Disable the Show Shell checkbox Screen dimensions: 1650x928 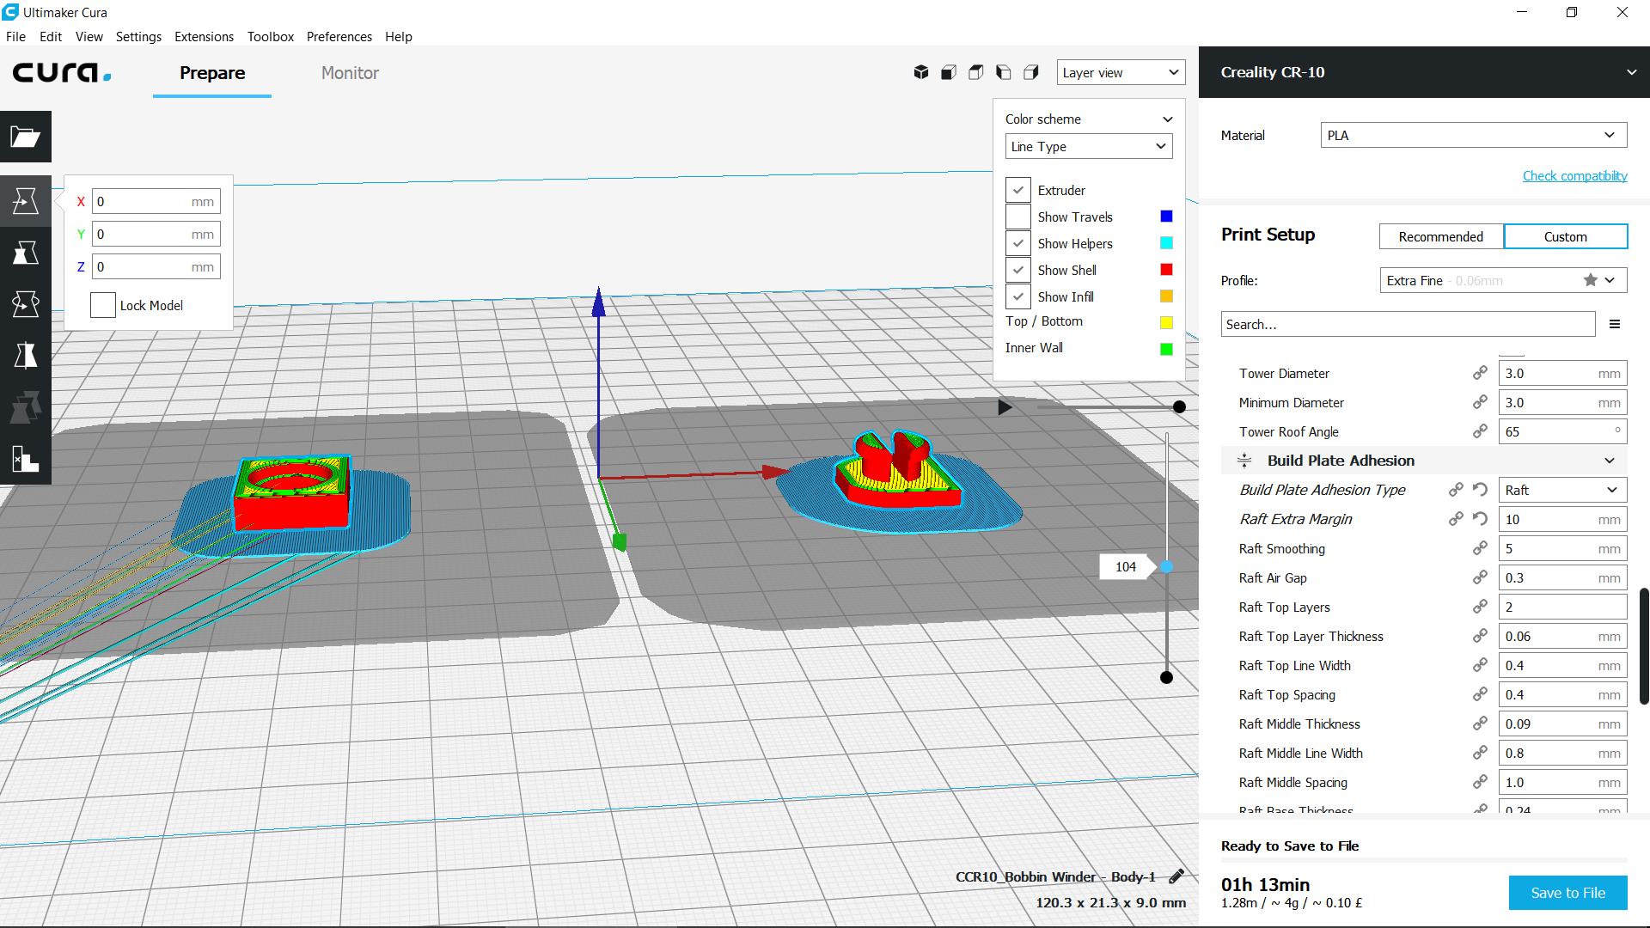click(x=1017, y=270)
